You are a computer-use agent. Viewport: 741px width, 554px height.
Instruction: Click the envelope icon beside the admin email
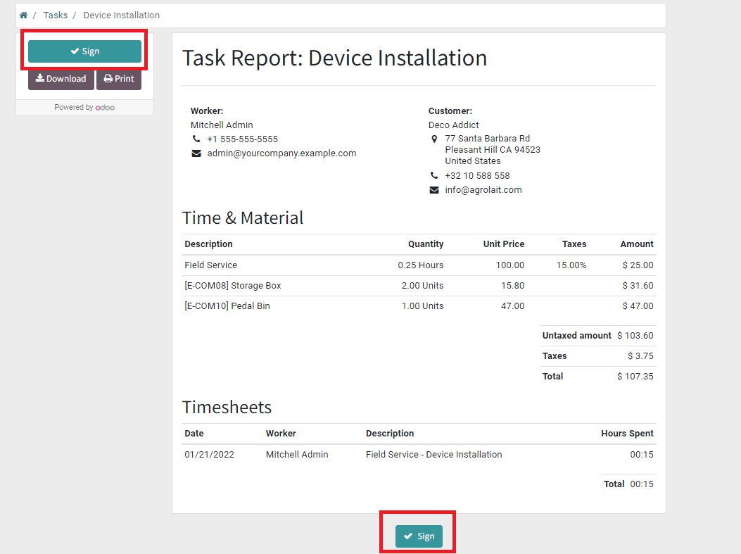point(196,153)
